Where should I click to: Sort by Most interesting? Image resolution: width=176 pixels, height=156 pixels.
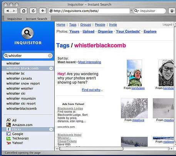pyautogui.click(x=89, y=62)
